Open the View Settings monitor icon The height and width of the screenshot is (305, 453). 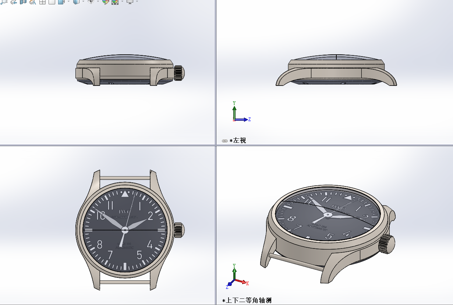130,1
